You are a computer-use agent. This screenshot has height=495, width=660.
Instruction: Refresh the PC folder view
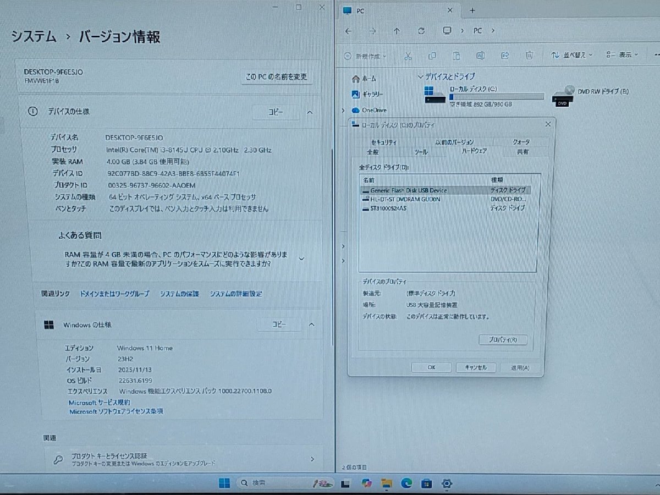(421, 31)
